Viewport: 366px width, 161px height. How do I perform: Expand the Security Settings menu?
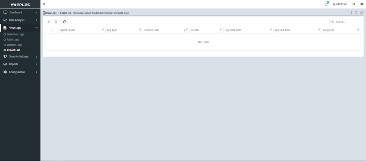(x=19, y=56)
